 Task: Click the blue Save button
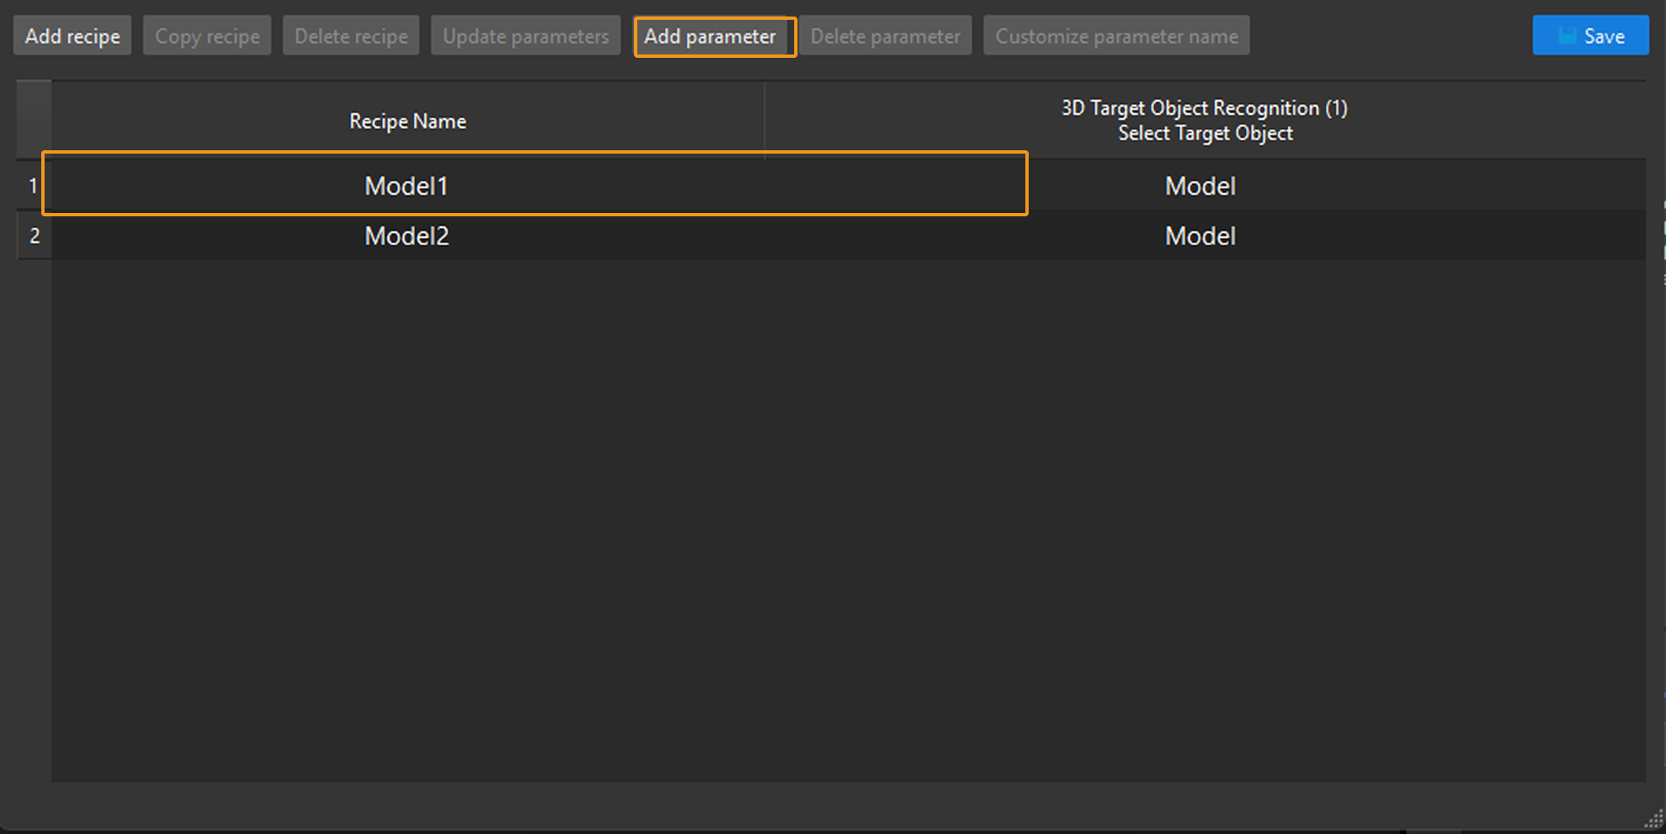tap(1590, 36)
